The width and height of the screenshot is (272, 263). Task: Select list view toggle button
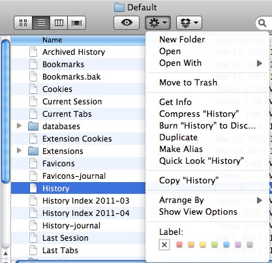(41, 23)
